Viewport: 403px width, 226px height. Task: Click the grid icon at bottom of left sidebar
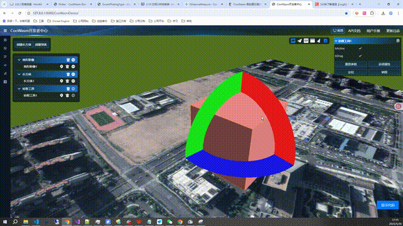click(5, 82)
